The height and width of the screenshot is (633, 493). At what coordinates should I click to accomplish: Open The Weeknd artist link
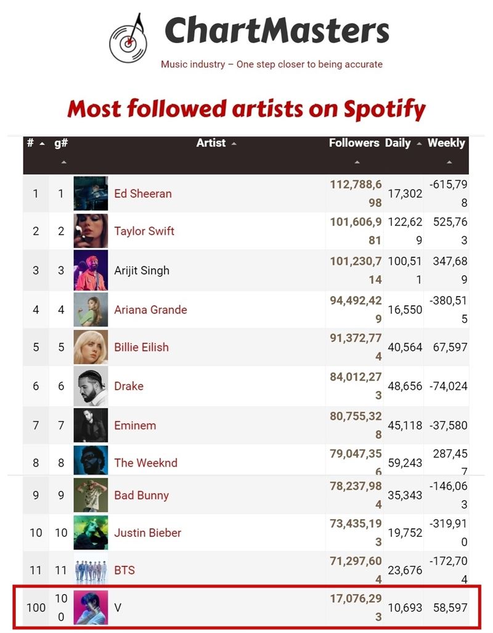[x=145, y=463]
